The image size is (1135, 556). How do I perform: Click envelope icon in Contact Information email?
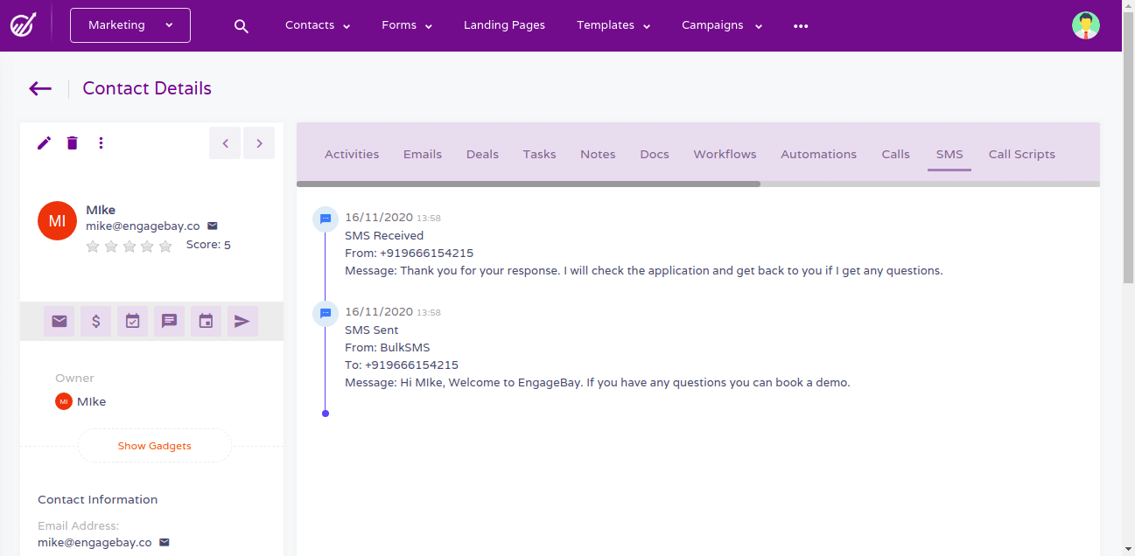coord(164,542)
